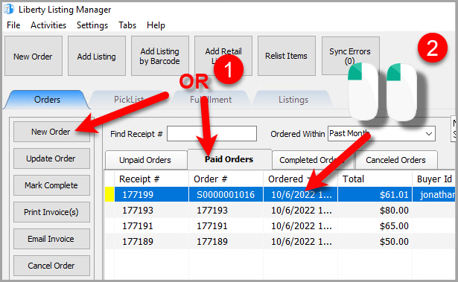Click the jonathan buyer id cell

pyautogui.click(x=434, y=195)
